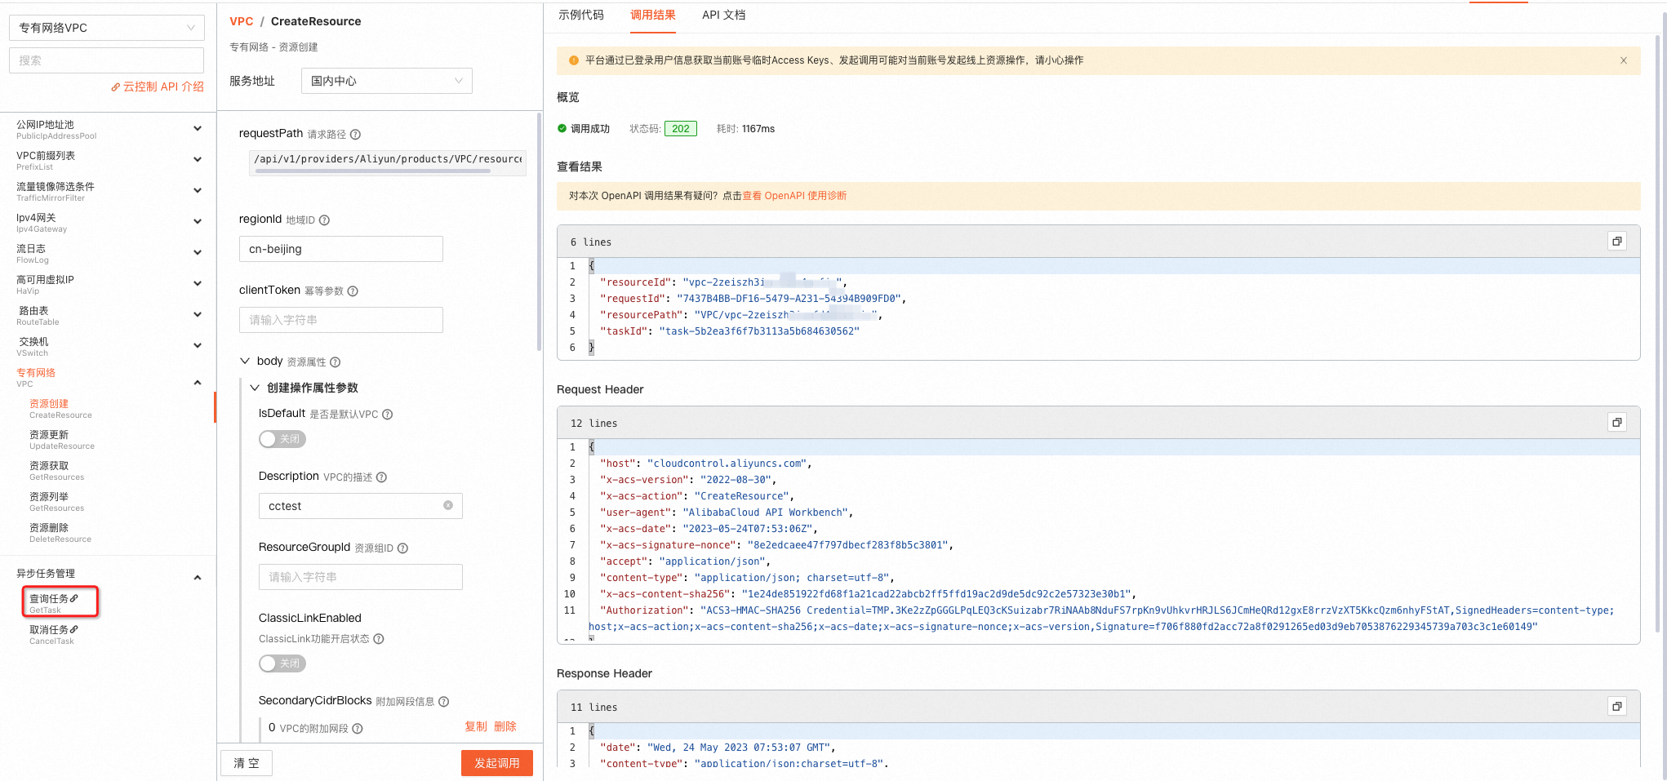Show help for Description VPC的描述
This screenshot has width=1667, height=781.
381,477
